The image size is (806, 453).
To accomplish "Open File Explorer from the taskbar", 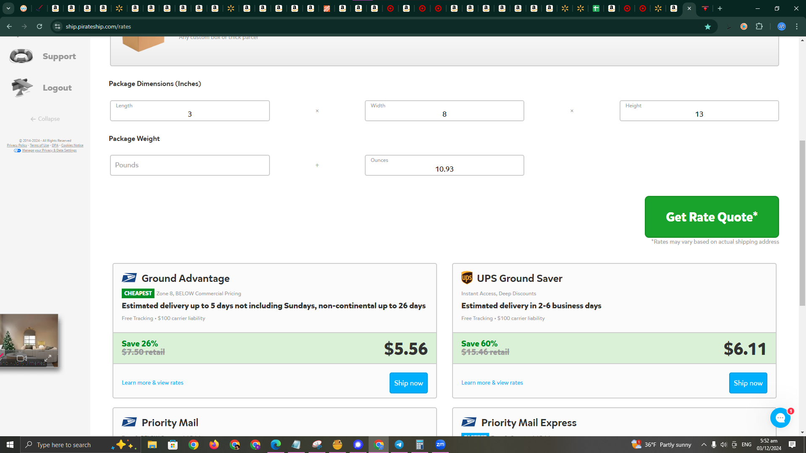I will [x=152, y=445].
